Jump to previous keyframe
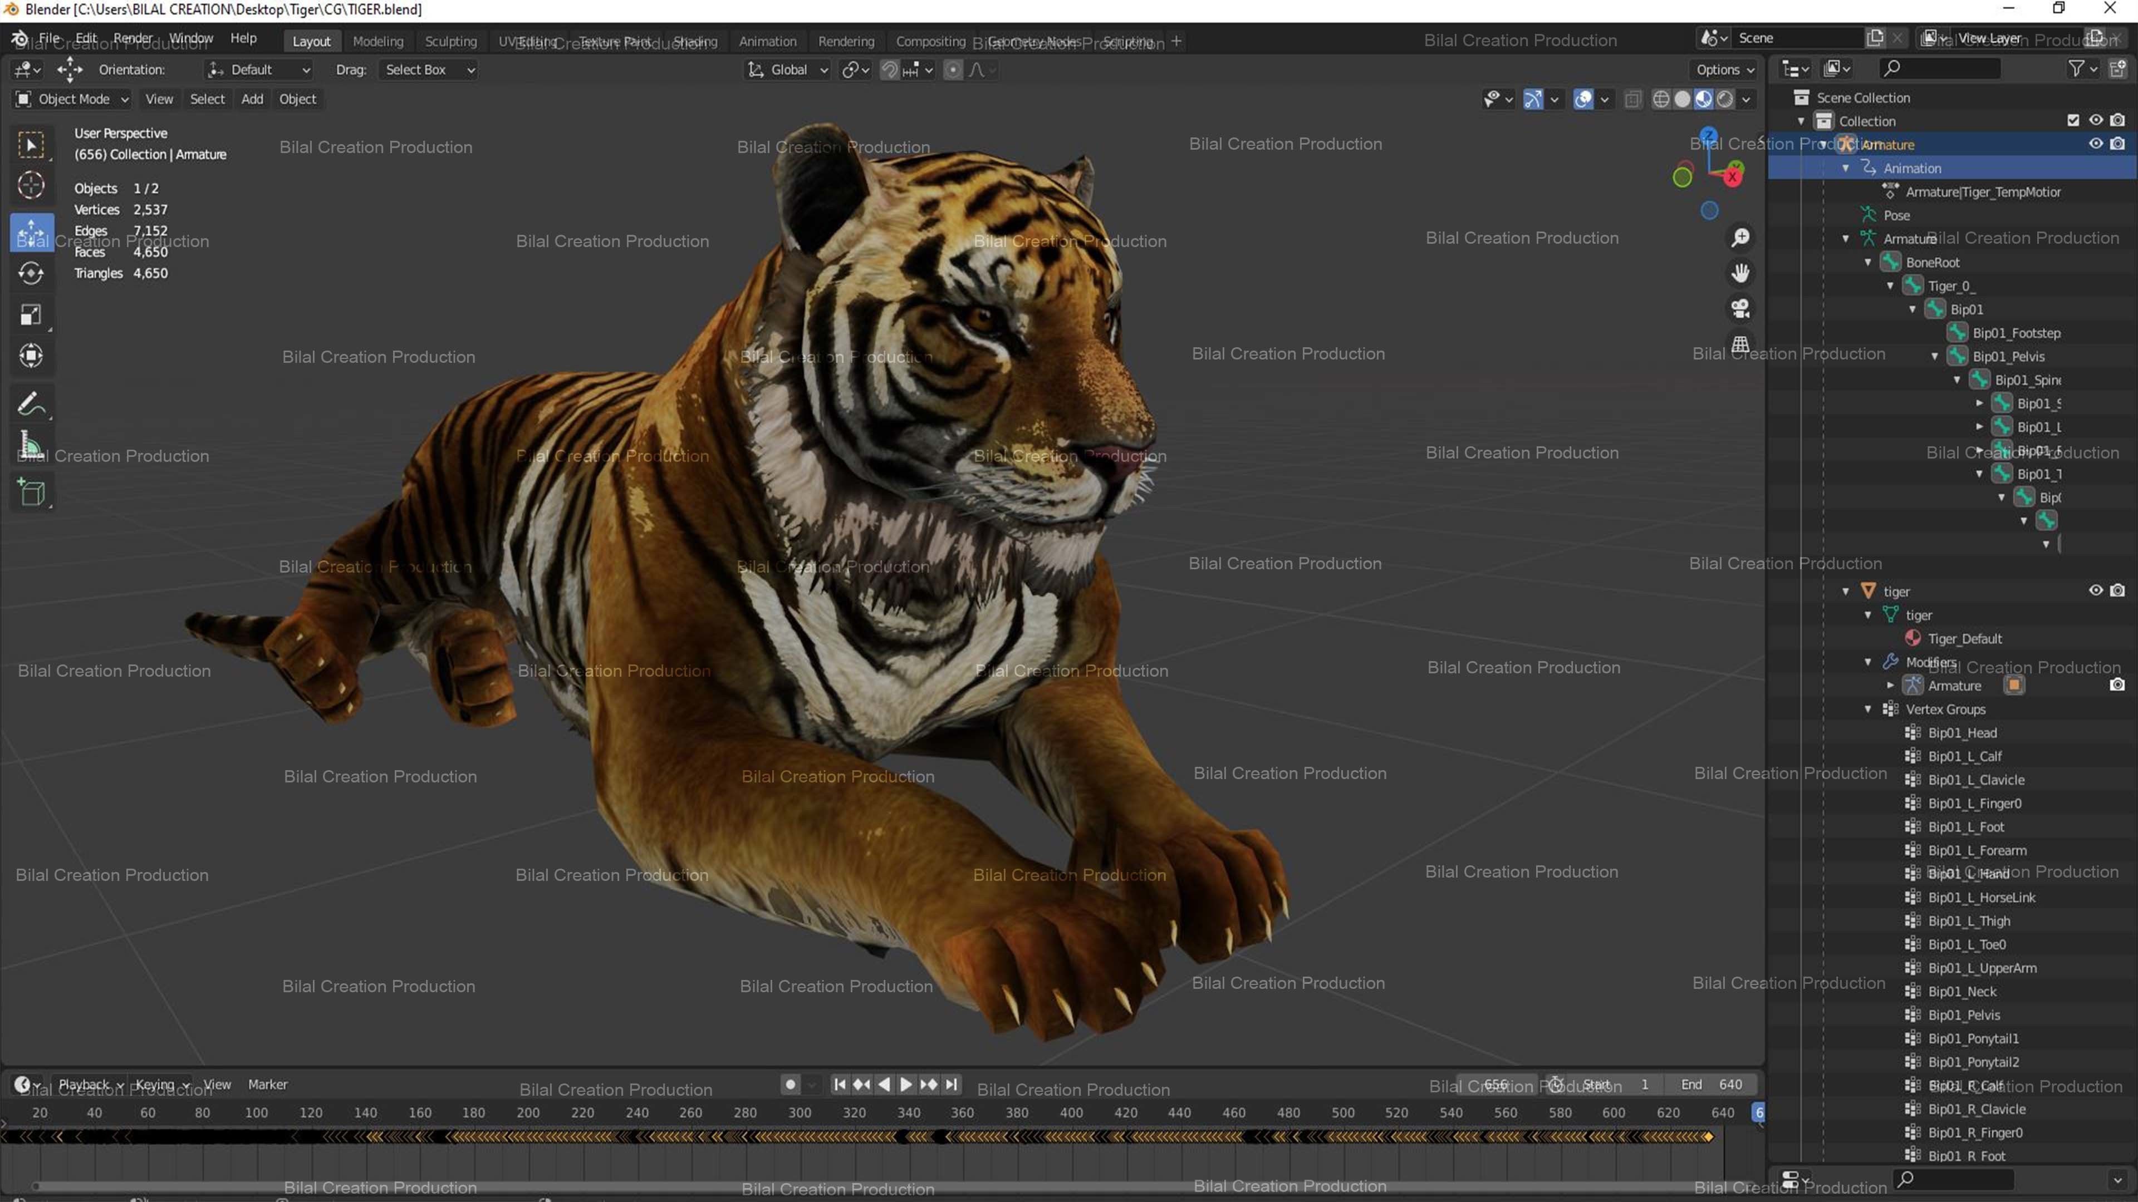2138x1202 pixels. pyautogui.click(x=861, y=1084)
